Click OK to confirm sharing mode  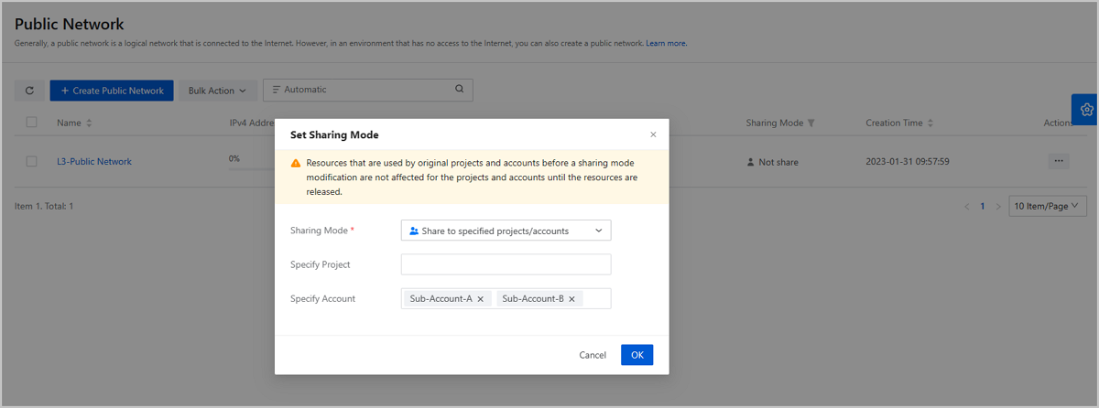click(637, 355)
